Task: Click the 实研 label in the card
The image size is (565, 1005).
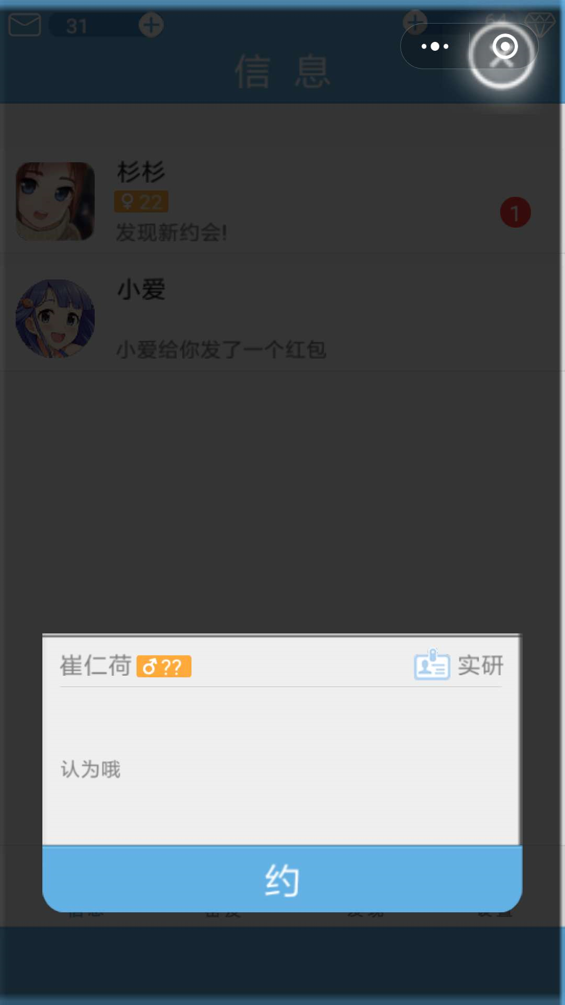Action: 480,665
